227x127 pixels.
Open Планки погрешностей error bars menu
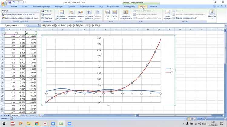click(x=185, y=18)
